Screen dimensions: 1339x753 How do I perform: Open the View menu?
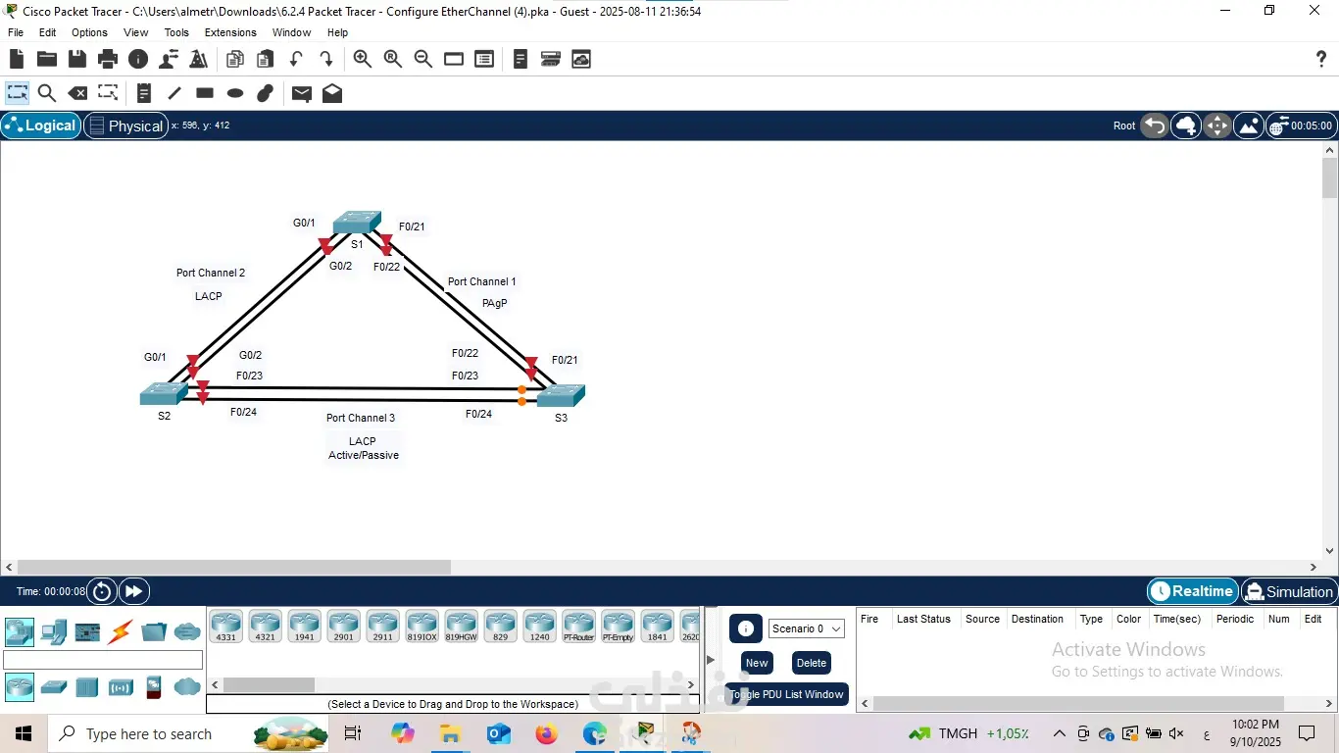(x=136, y=32)
